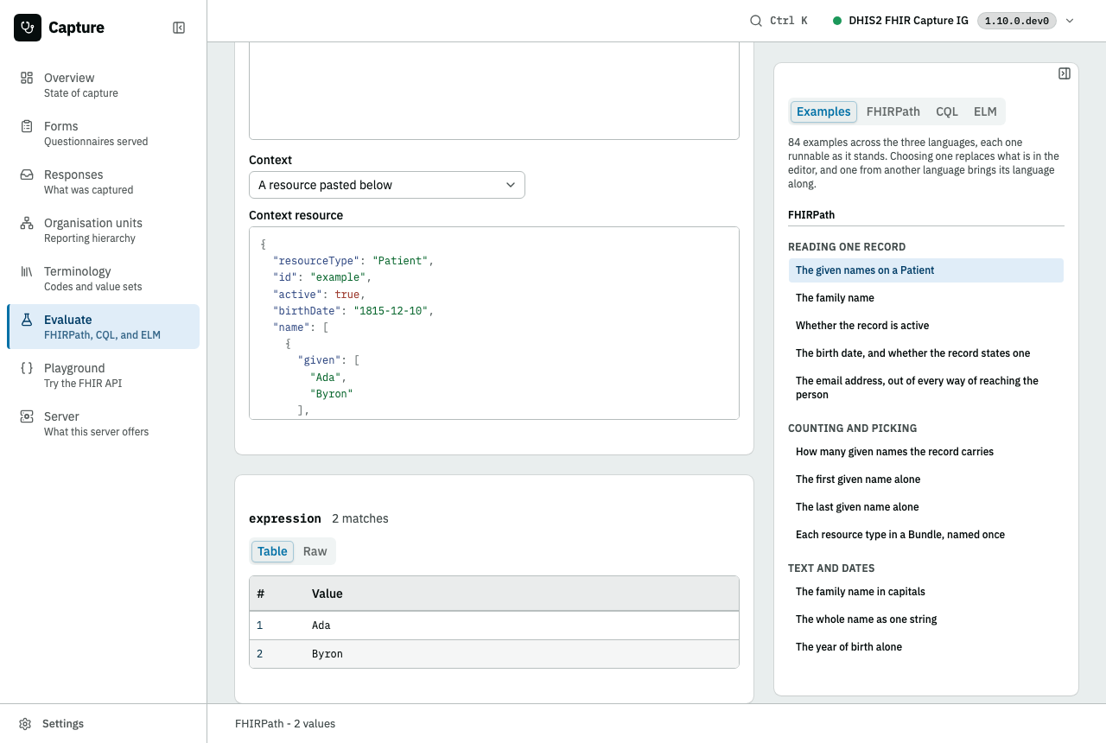This screenshot has width=1106, height=743.
Task: Click the Organisation units hierarchy icon
Action: (x=27, y=223)
